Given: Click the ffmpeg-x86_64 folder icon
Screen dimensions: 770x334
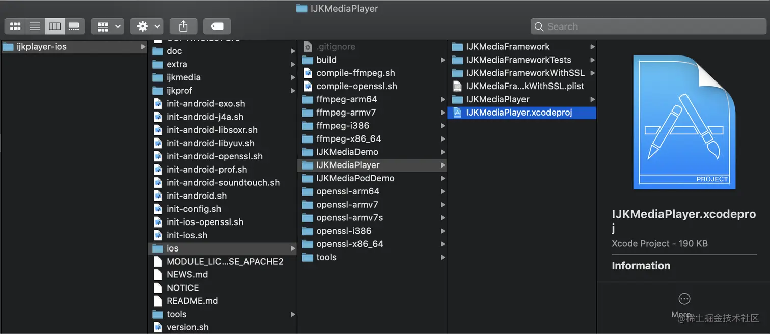Looking at the screenshot, I should (x=307, y=138).
